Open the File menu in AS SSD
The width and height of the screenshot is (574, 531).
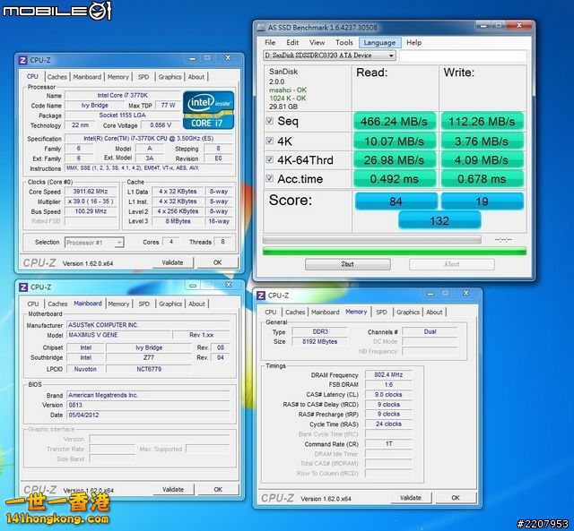pyautogui.click(x=270, y=42)
